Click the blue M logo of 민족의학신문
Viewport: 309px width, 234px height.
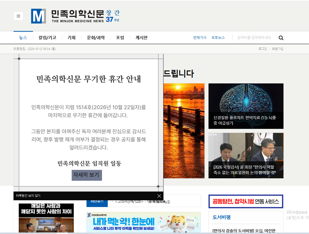click(38, 16)
